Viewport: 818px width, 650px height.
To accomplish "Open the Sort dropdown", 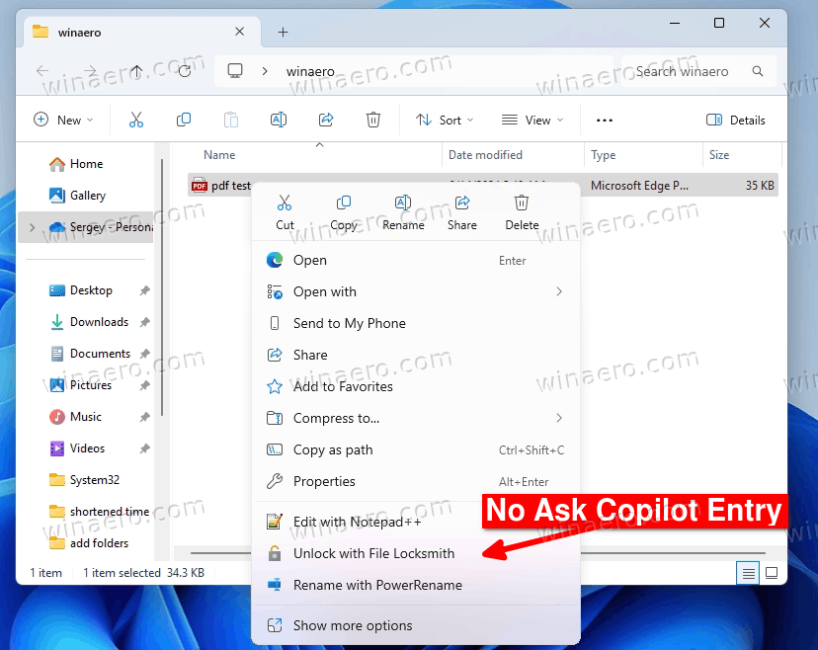I will tap(445, 120).
